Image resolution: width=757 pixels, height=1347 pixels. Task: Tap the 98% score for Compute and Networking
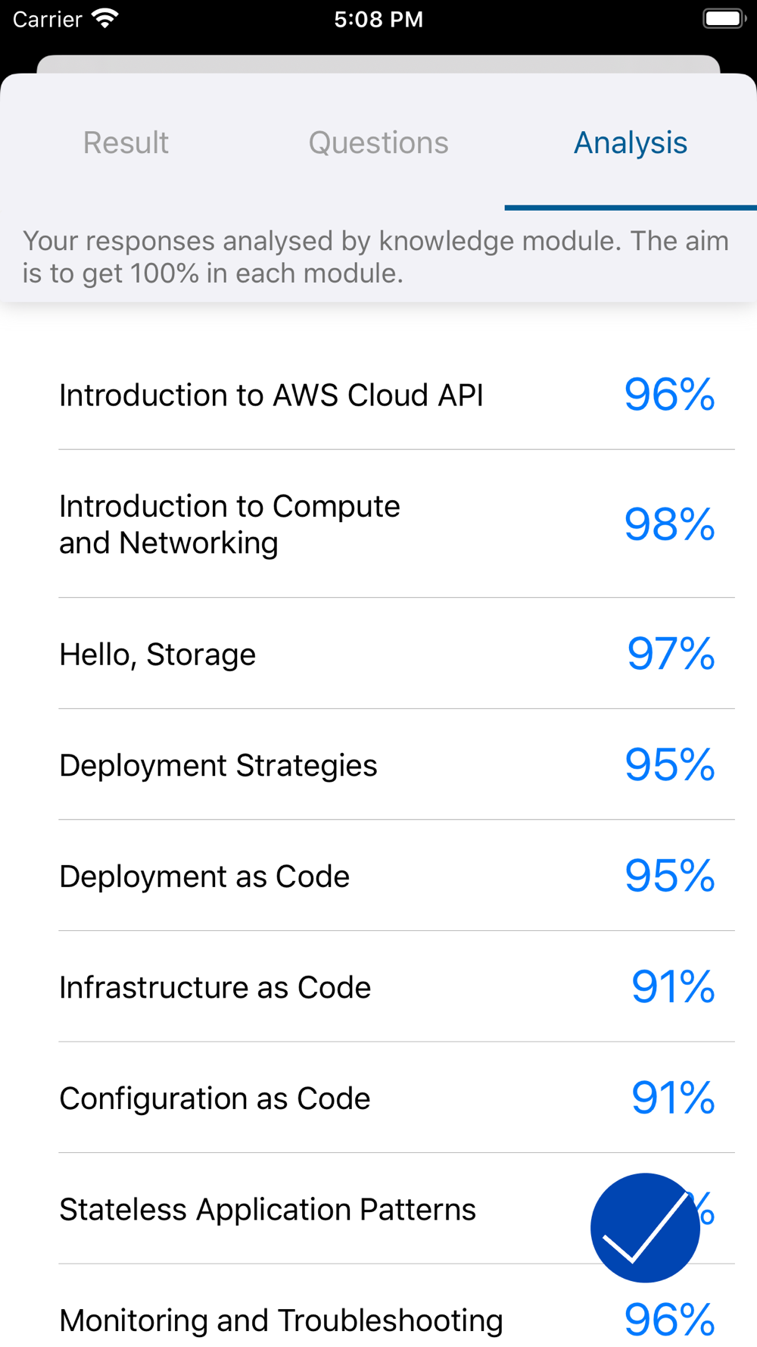[x=670, y=524]
